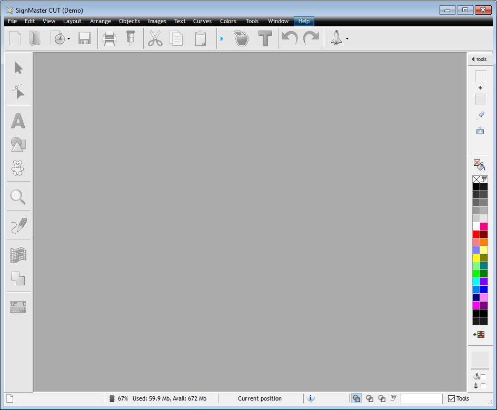Screen dimensions: 497x410
Task: Tick the fill bucket checkbox
Action: (483, 377)
